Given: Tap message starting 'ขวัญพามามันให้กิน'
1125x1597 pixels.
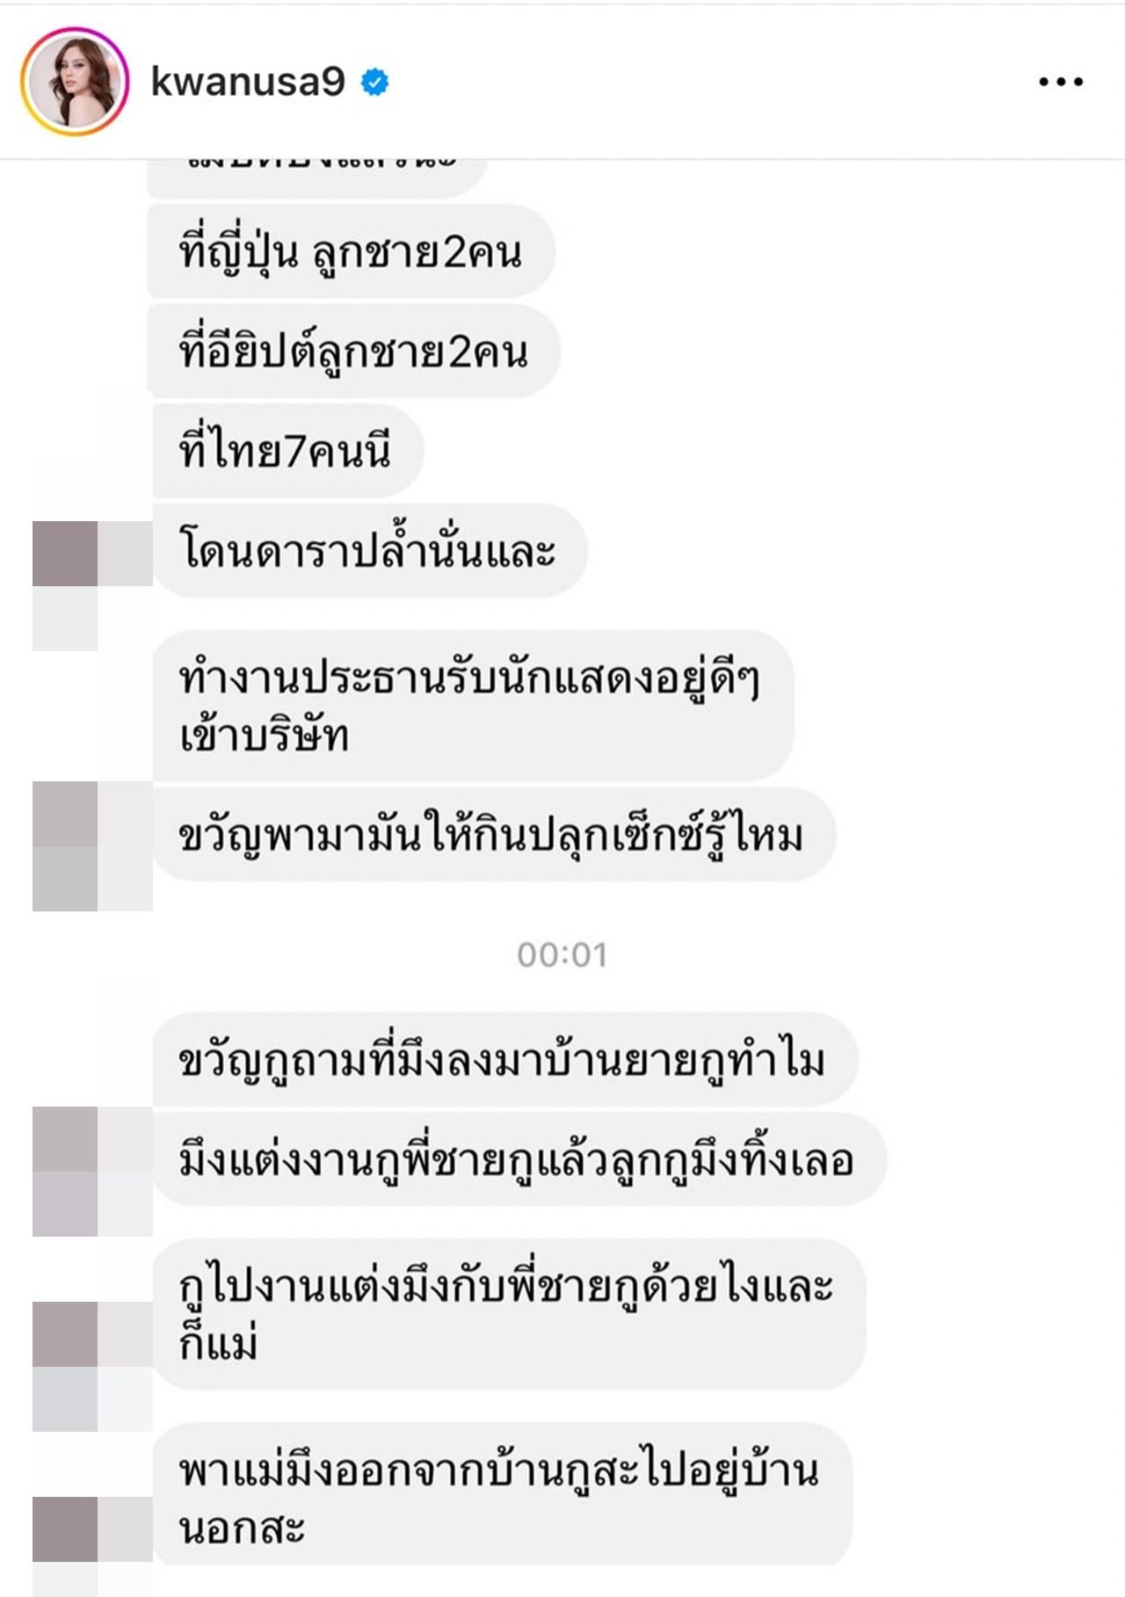Looking at the screenshot, I should 491,835.
